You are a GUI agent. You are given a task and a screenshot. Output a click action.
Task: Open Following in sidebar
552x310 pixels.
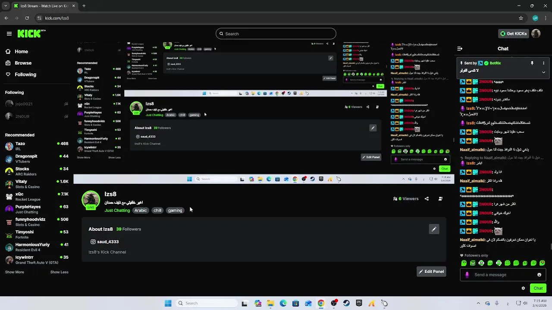click(x=21, y=74)
